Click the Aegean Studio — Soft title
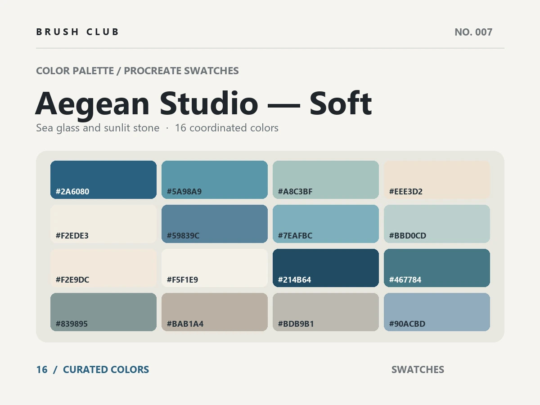The width and height of the screenshot is (540, 405). [x=203, y=103]
